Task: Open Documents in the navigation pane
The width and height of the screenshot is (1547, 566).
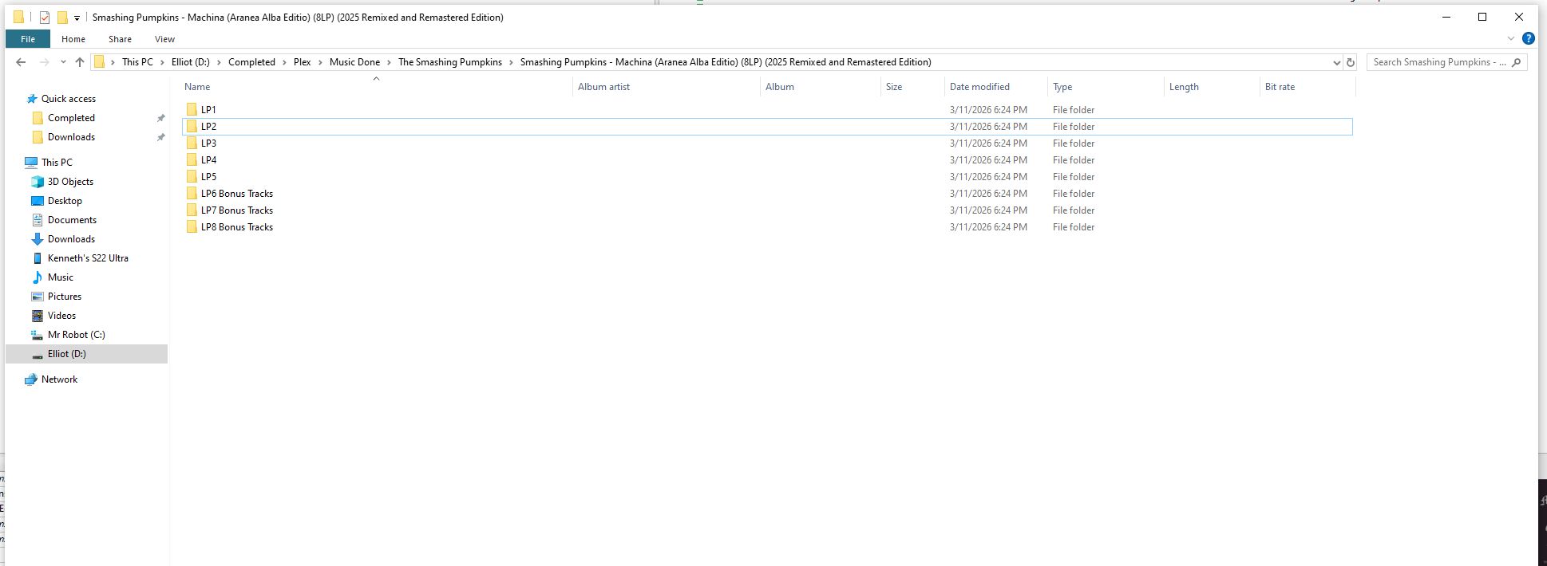Action: point(72,220)
